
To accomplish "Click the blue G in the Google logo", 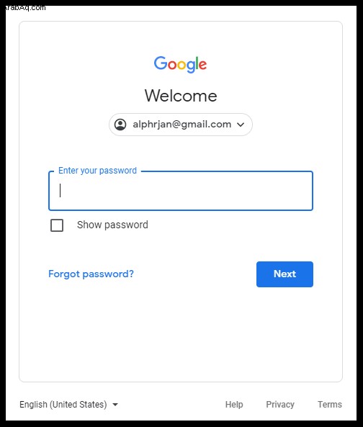I will click(161, 63).
